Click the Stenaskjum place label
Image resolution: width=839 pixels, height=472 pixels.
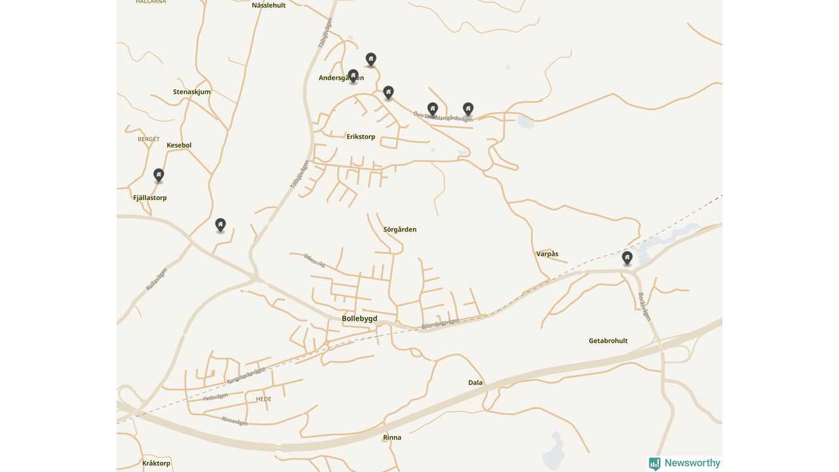click(x=192, y=92)
